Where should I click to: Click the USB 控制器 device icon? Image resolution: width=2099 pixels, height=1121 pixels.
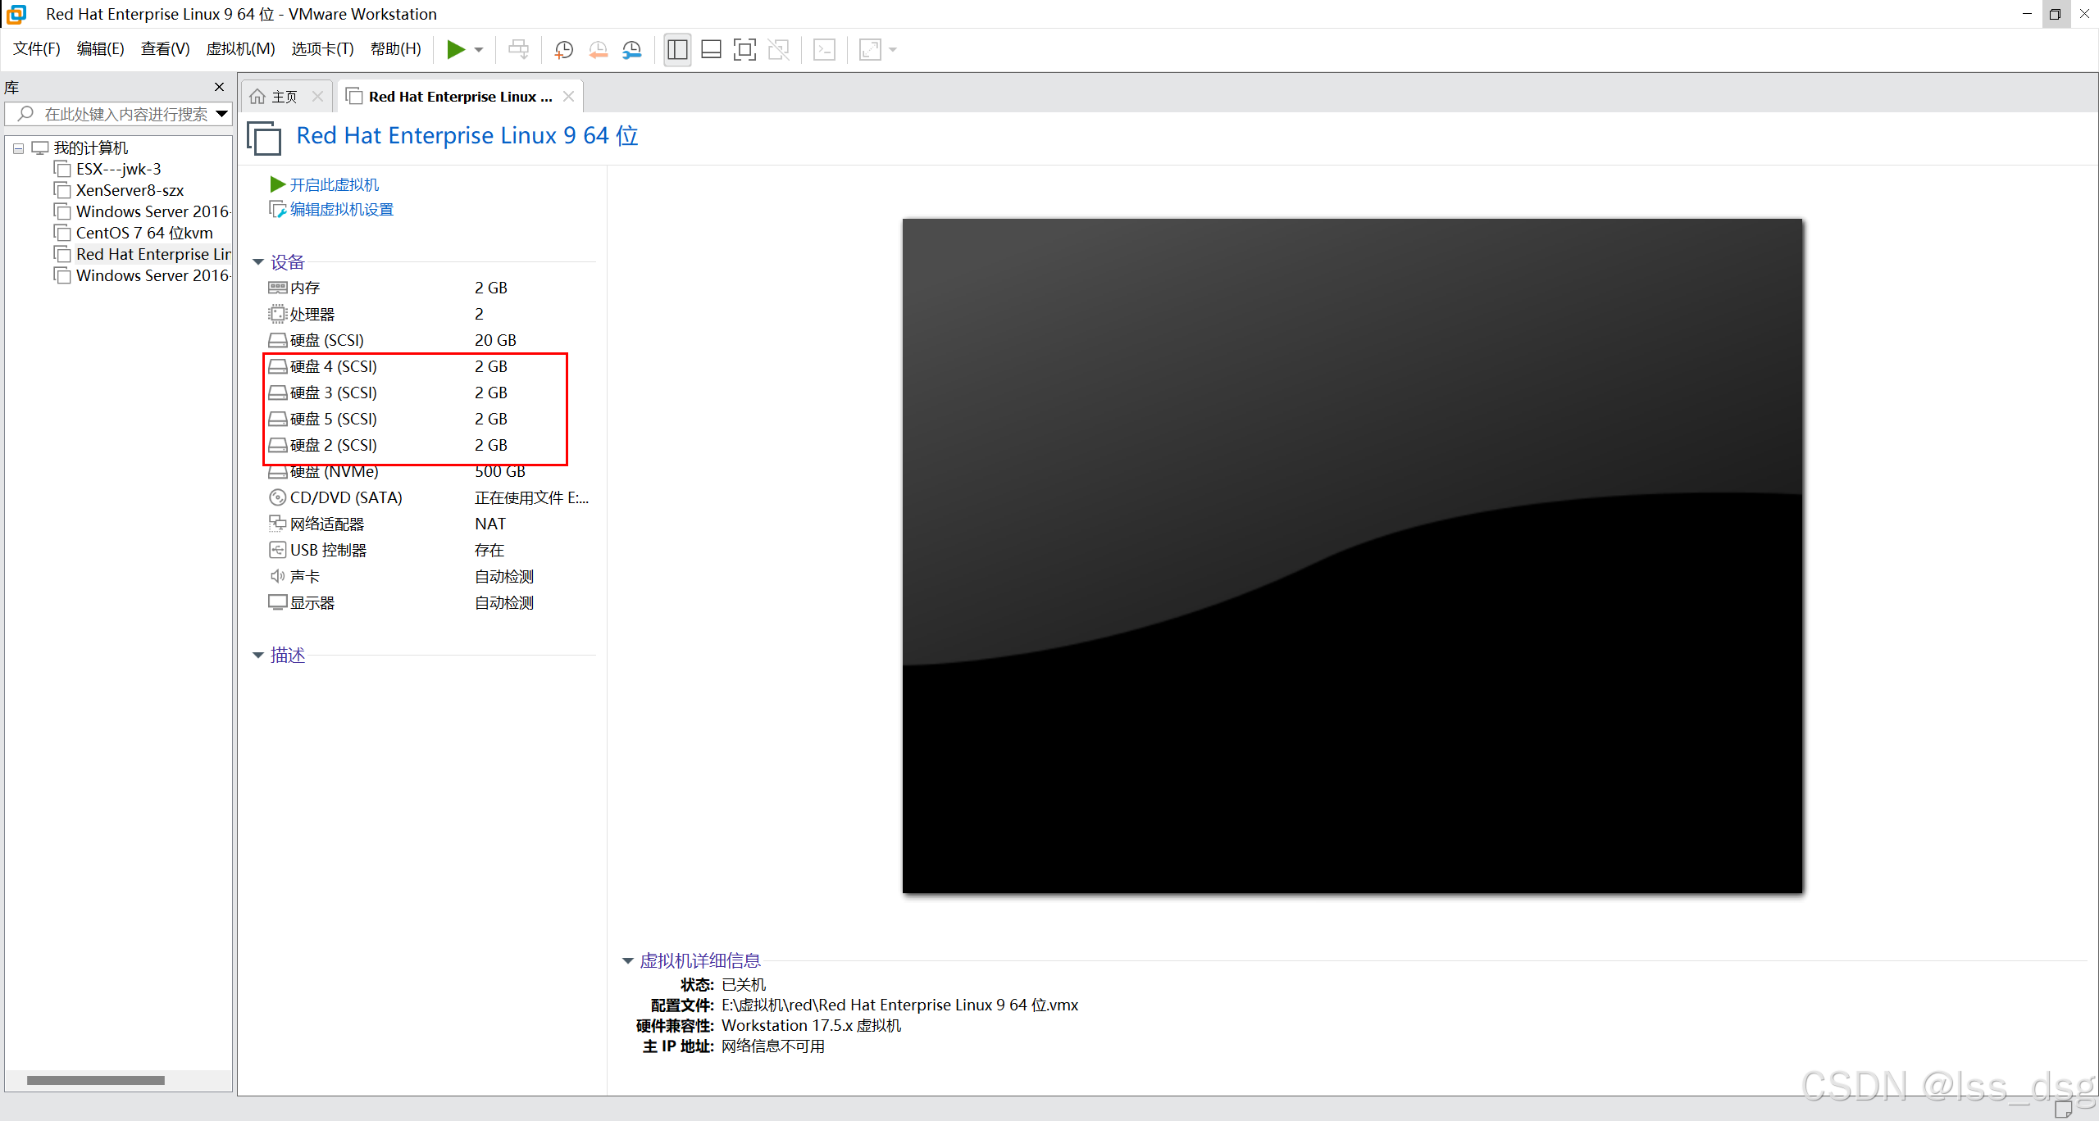point(277,550)
